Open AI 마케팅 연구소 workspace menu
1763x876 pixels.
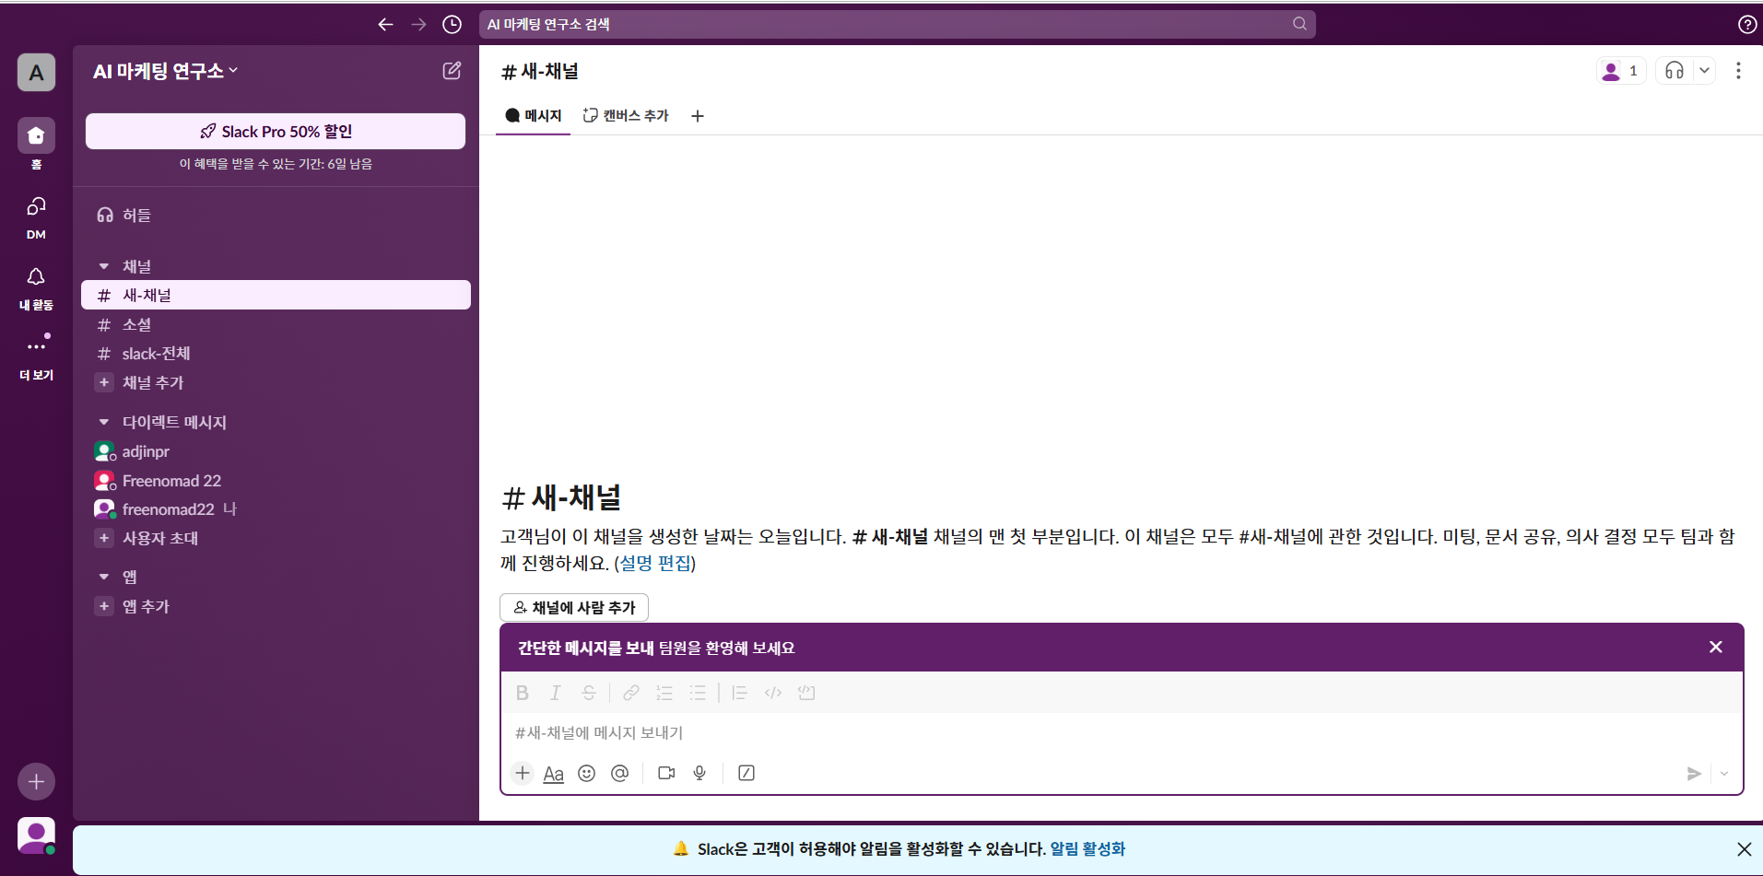tap(166, 71)
